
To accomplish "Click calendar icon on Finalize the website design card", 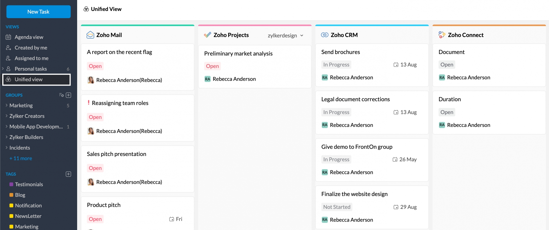I will click(x=396, y=207).
